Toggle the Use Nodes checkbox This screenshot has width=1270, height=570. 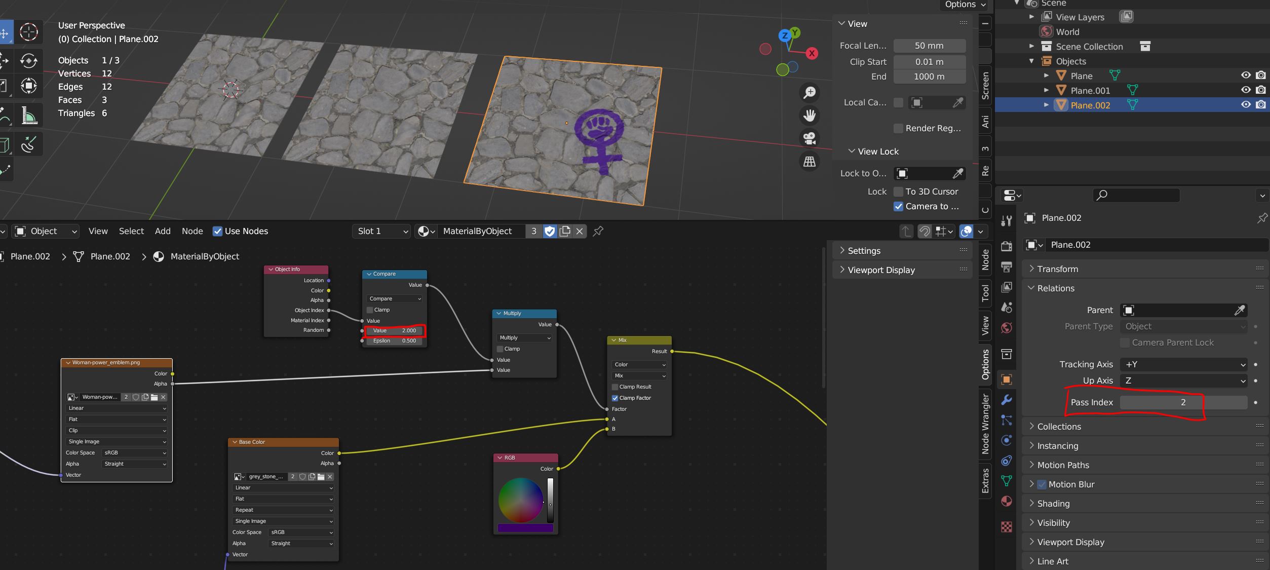(217, 232)
